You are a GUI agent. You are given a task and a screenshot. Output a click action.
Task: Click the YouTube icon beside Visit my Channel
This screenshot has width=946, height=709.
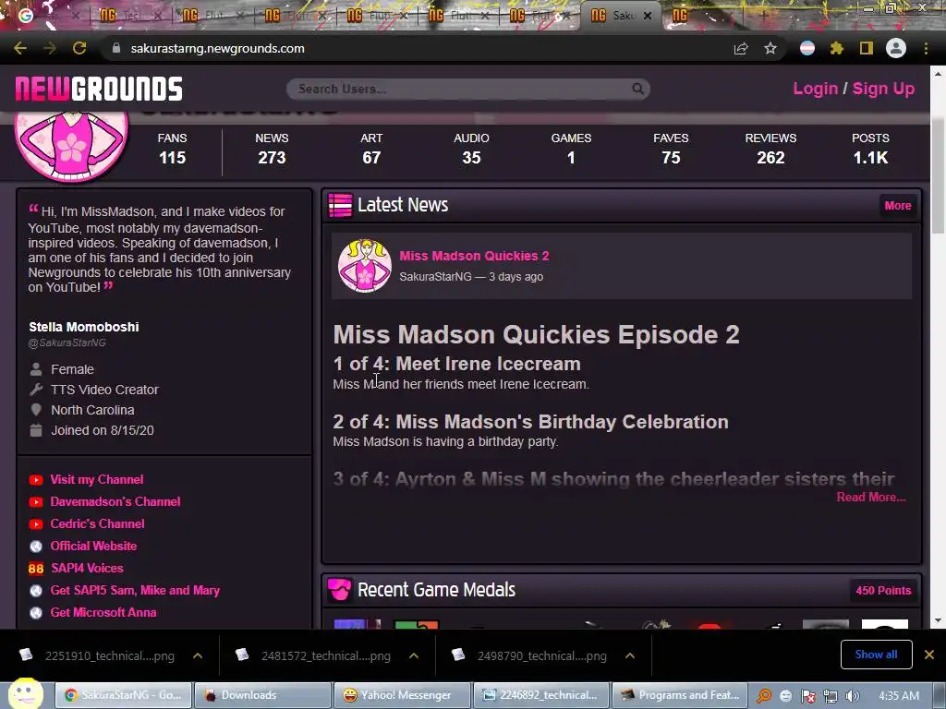[x=36, y=480]
